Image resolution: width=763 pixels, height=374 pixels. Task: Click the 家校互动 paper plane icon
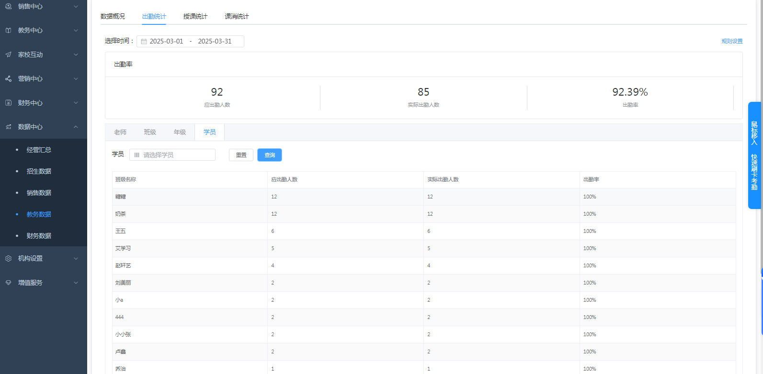[x=8, y=55]
